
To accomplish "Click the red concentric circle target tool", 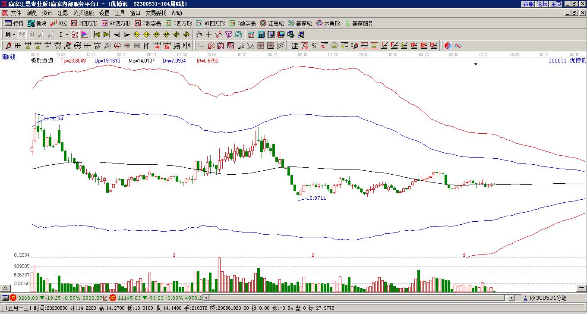I will click(117, 46).
